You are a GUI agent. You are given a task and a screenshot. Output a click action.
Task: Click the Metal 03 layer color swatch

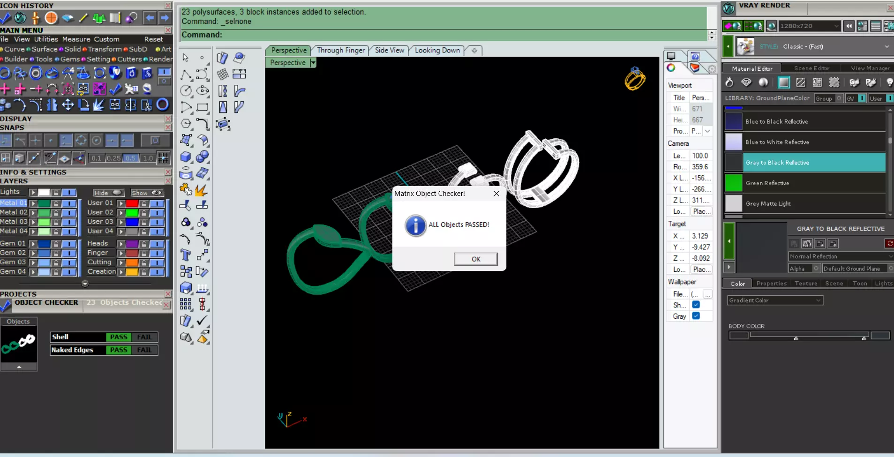44,222
